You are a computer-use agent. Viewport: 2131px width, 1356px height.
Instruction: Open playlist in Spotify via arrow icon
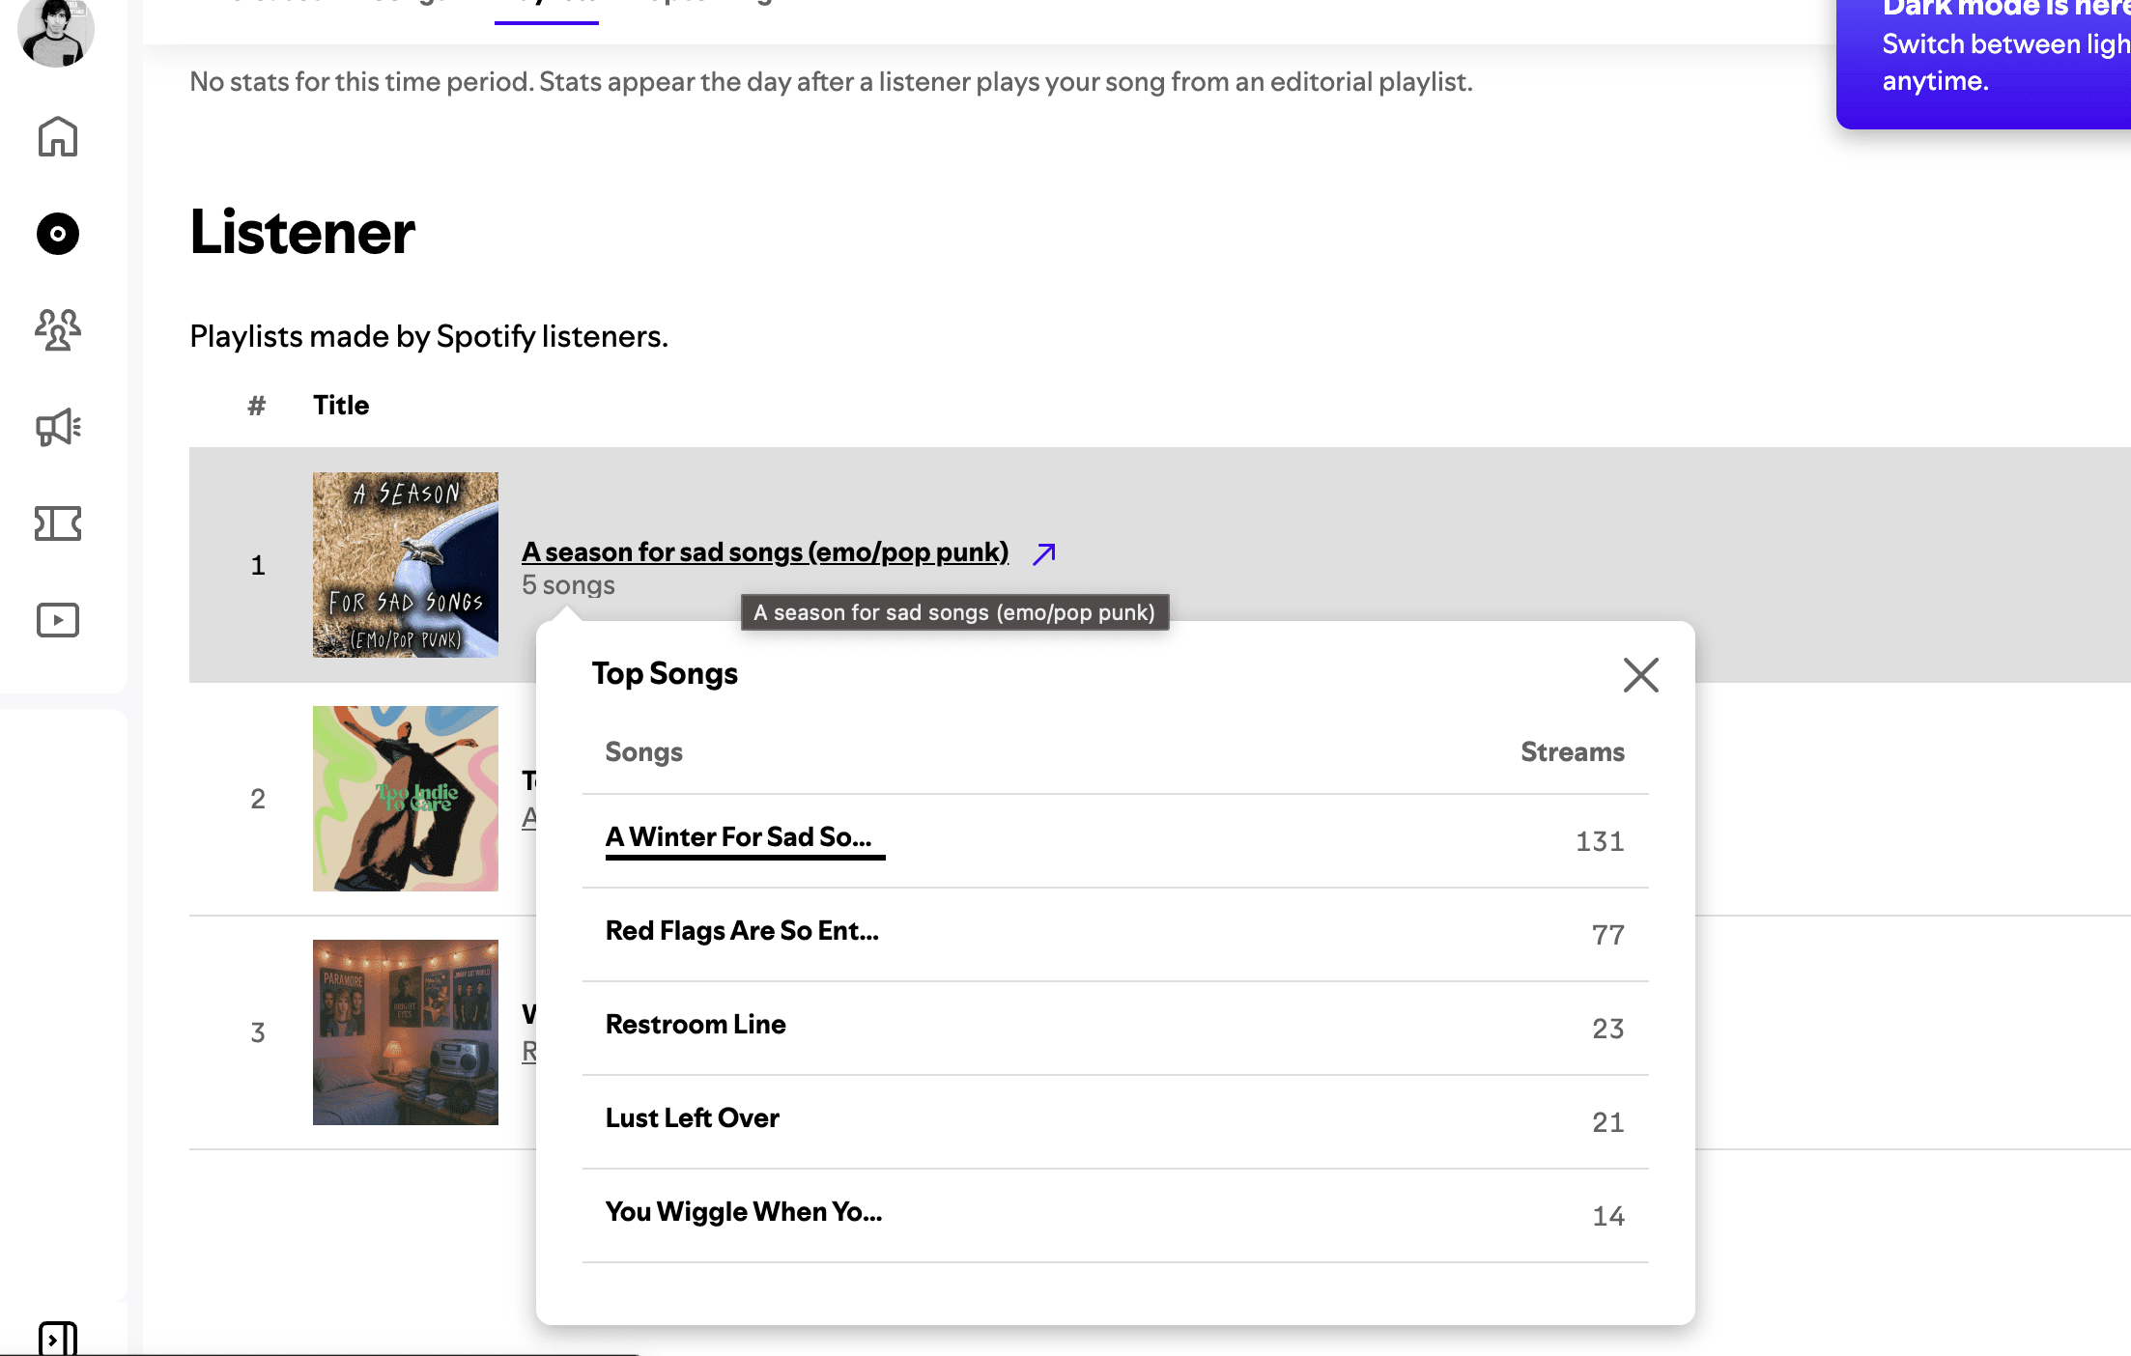click(1043, 553)
